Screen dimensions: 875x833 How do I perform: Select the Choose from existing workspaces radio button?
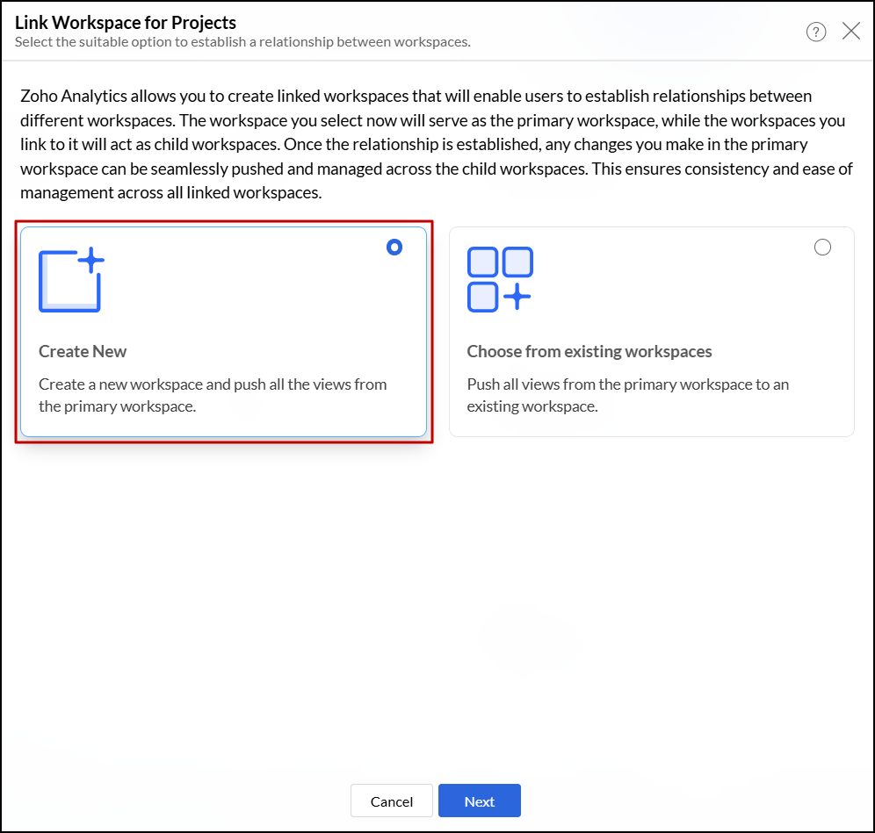coord(822,248)
